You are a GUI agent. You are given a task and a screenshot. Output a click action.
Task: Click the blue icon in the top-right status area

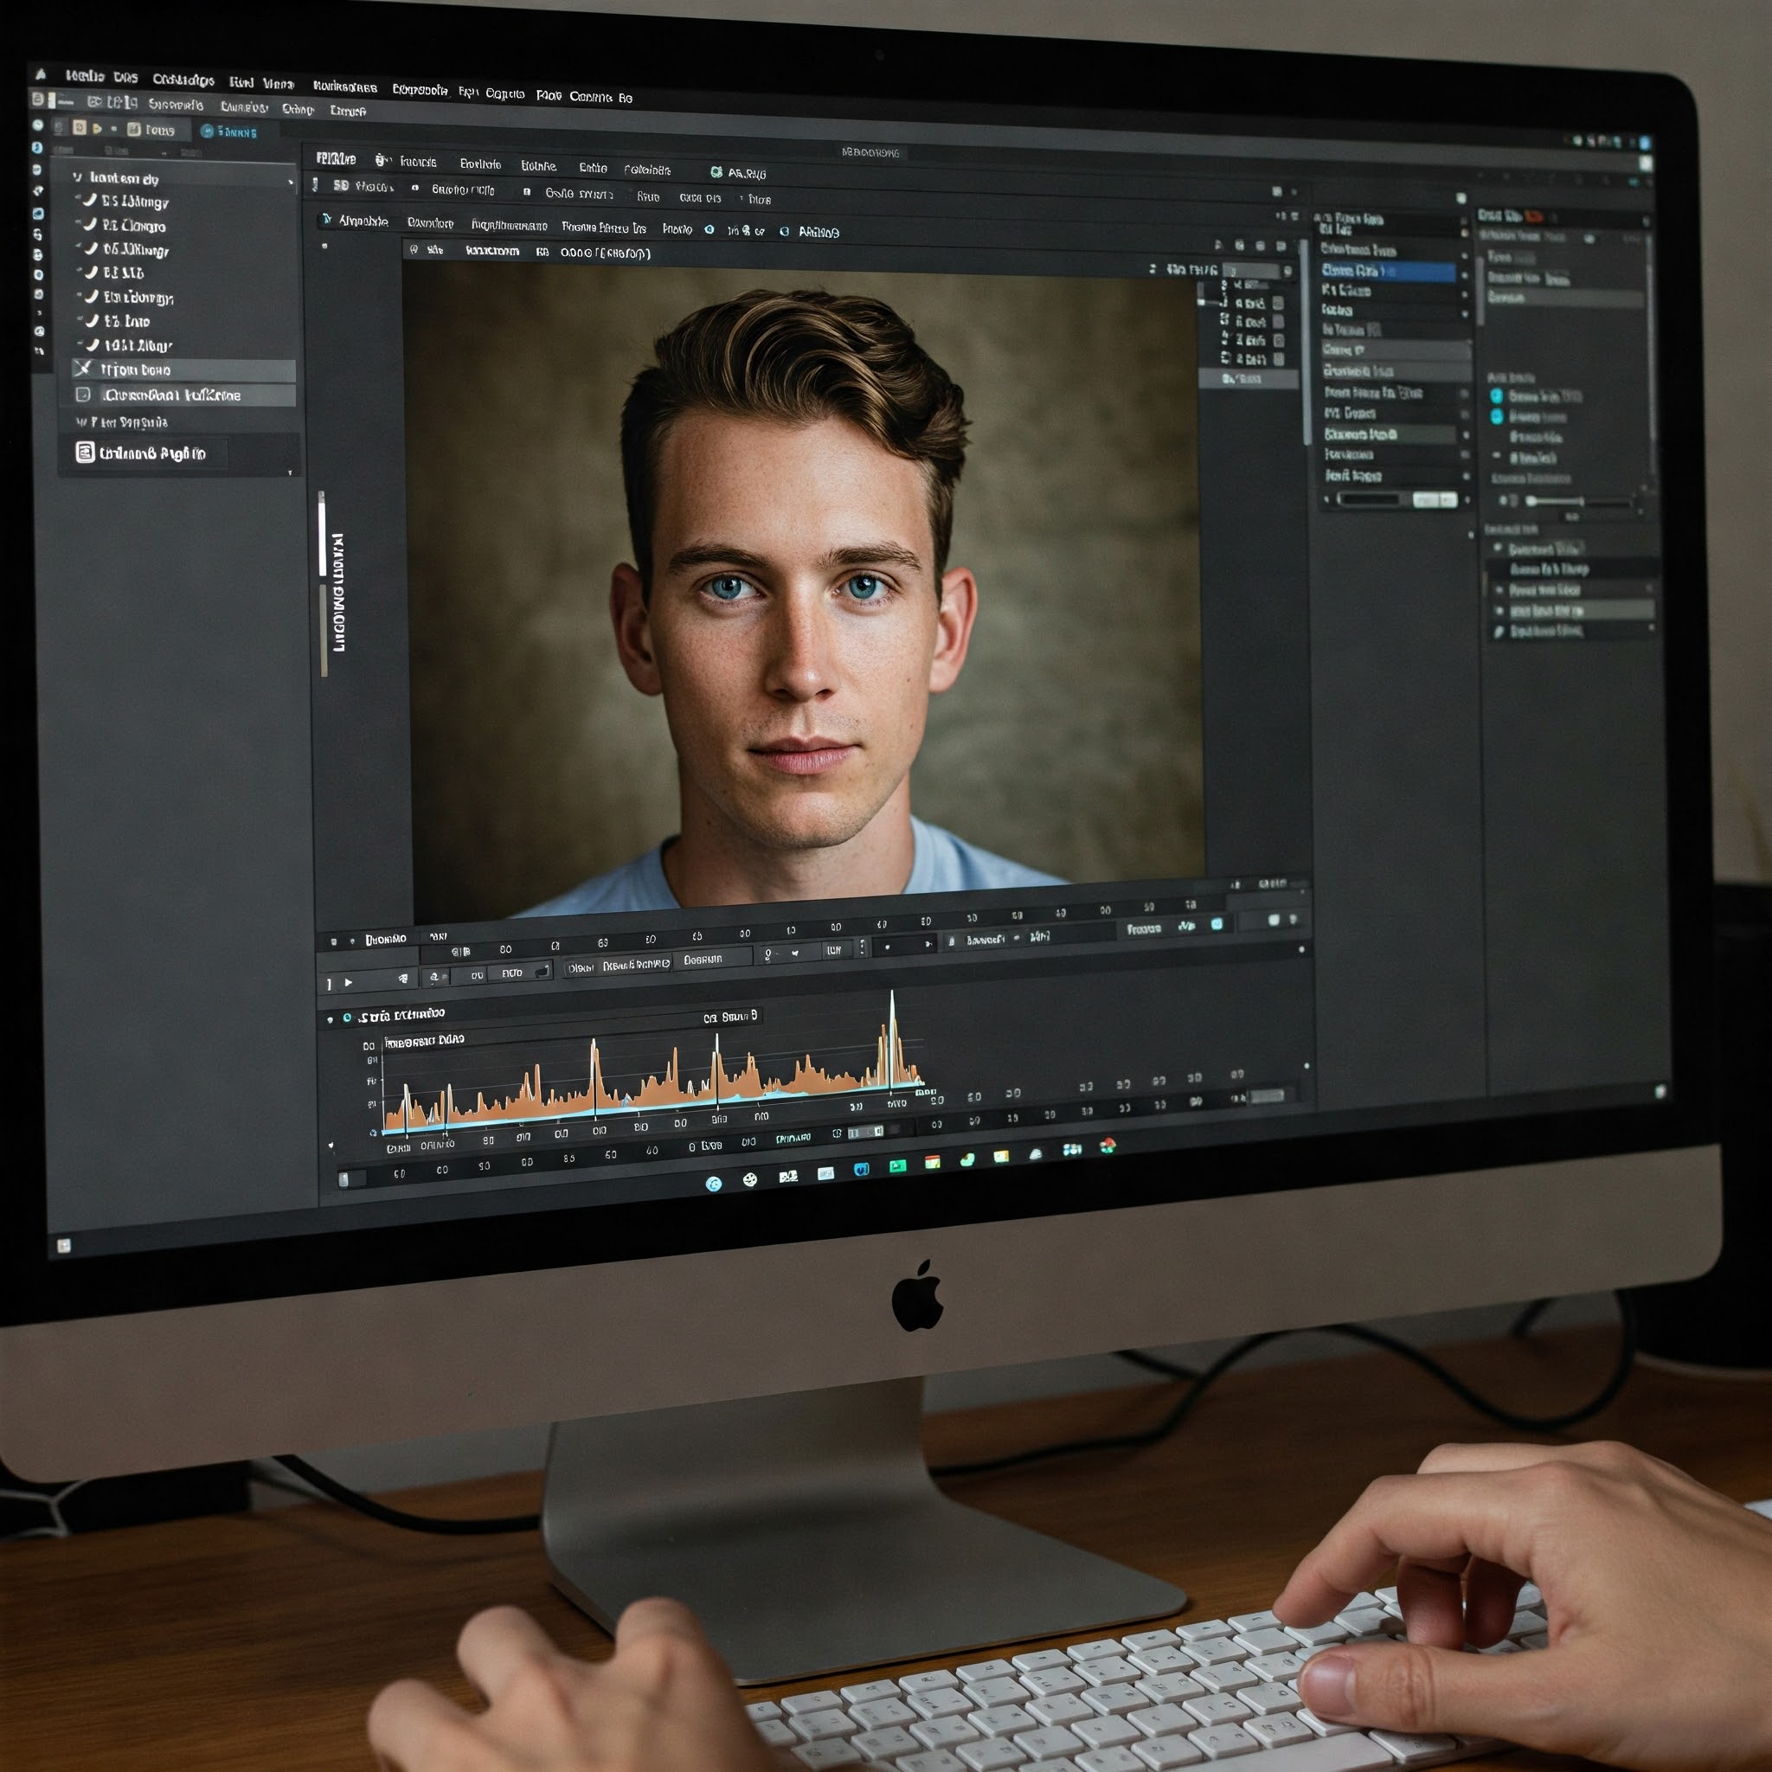point(1645,142)
